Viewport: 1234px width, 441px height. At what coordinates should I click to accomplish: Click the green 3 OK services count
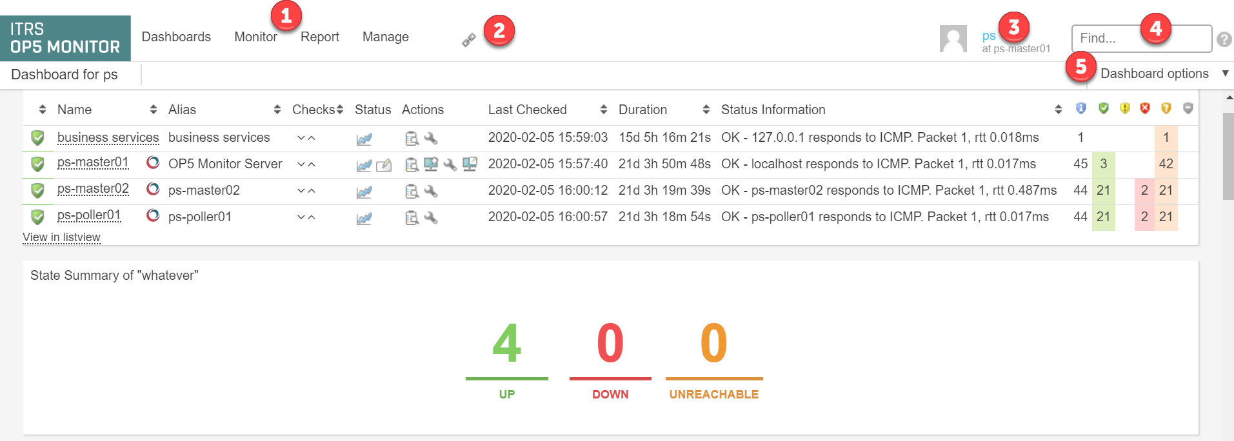tap(1104, 164)
